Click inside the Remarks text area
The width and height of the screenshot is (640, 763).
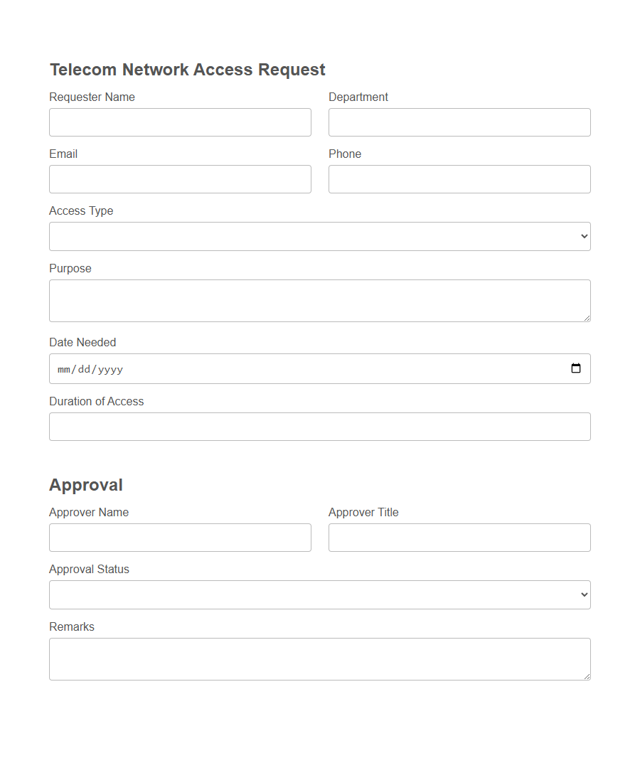click(x=320, y=658)
